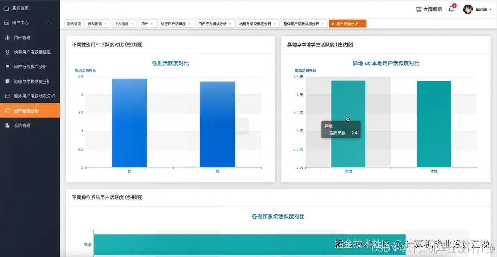497x257 pixels.
Task: Click the 本地 bar in the chart
Action: 434,124
